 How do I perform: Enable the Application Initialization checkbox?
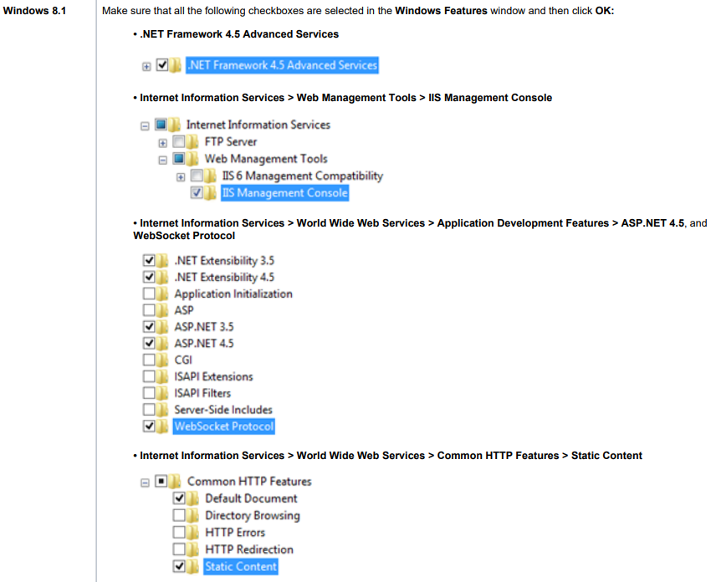pos(150,294)
